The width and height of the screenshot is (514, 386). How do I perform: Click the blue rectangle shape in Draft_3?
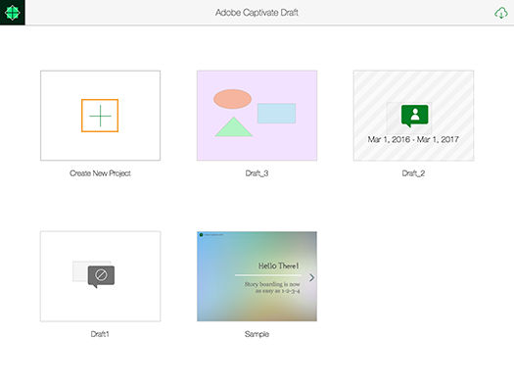pyautogui.click(x=277, y=113)
